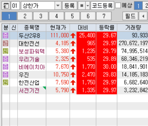This screenshot has height=126, width=148.
Task: Sort by 거래량 column header
Action: coord(133,27)
